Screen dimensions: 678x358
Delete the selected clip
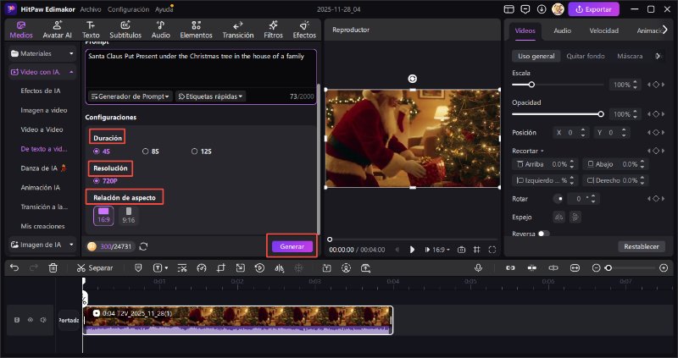point(53,268)
